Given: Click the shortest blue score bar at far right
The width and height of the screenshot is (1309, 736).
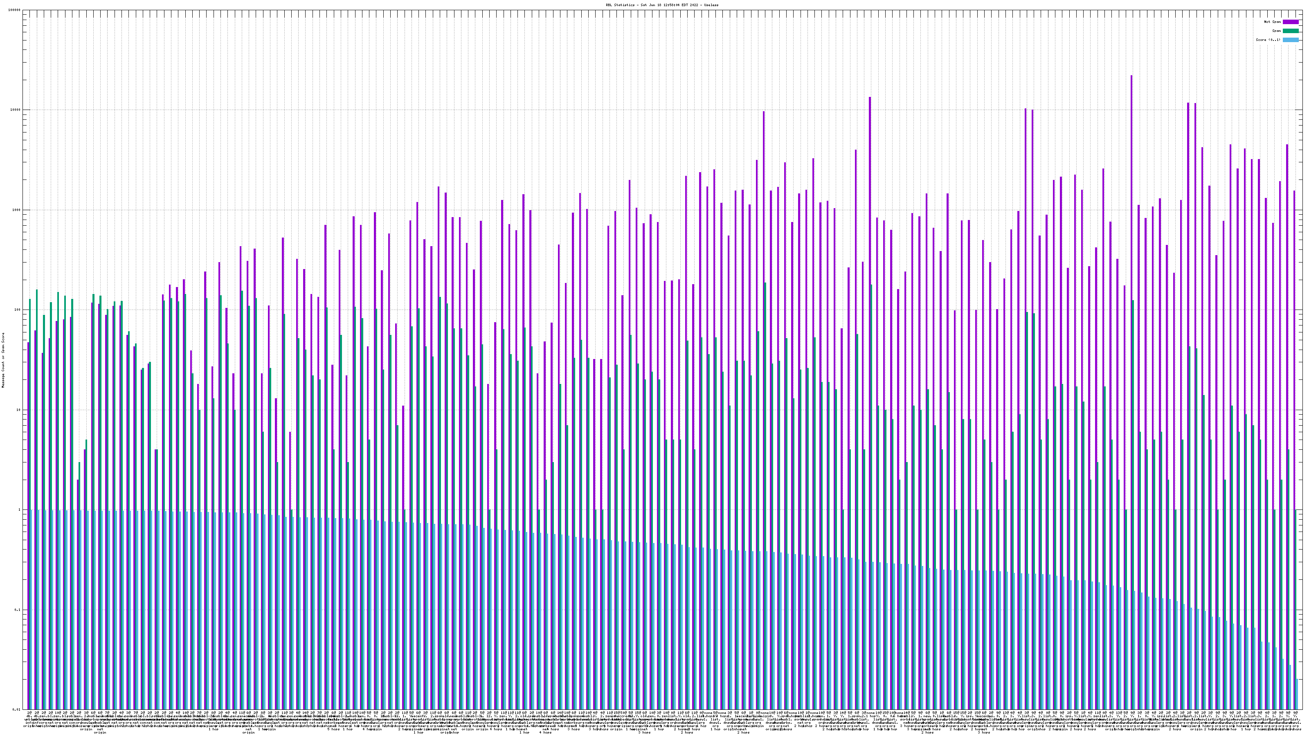Looking at the screenshot, I should [x=1297, y=694].
